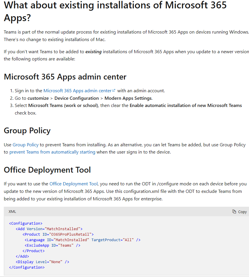Click the XML language label

(x=12, y=211)
